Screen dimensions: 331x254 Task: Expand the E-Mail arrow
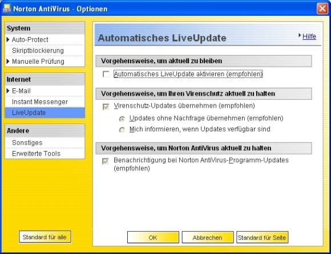coord(8,91)
